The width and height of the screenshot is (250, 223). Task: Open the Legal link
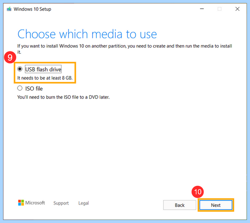pyautogui.click(x=84, y=203)
